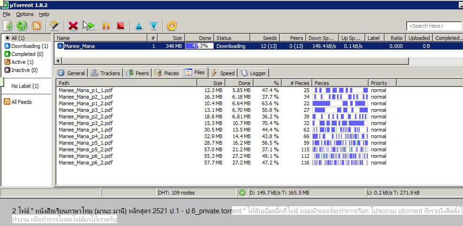The height and width of the screenshot is (226, 463).
Task: Pause the torrent using toolbar icon
Action: click(x=106, y=26)
